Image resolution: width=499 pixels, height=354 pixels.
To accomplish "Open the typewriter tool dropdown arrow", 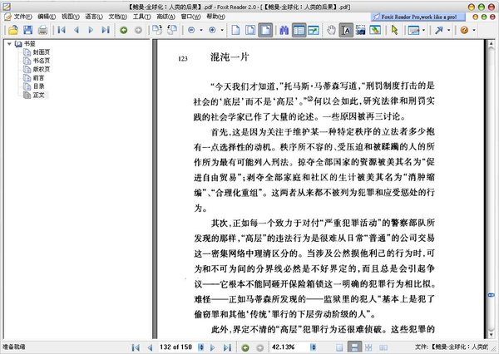I will click(x=424, y=30).
